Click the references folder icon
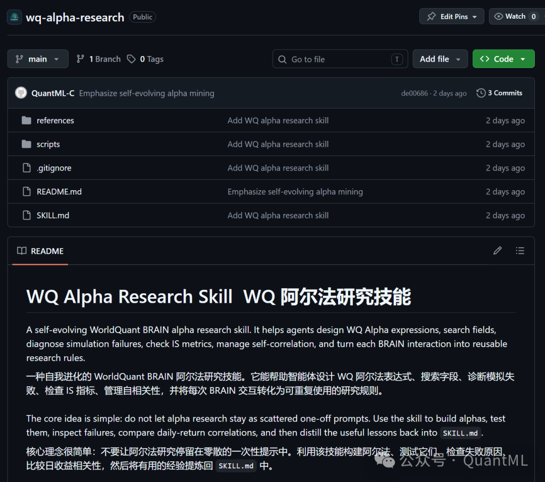The height and width of the screenshot is (482, 545). [x=26, y=120]
